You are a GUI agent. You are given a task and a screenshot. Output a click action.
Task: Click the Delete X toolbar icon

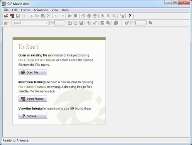point(49,16)
